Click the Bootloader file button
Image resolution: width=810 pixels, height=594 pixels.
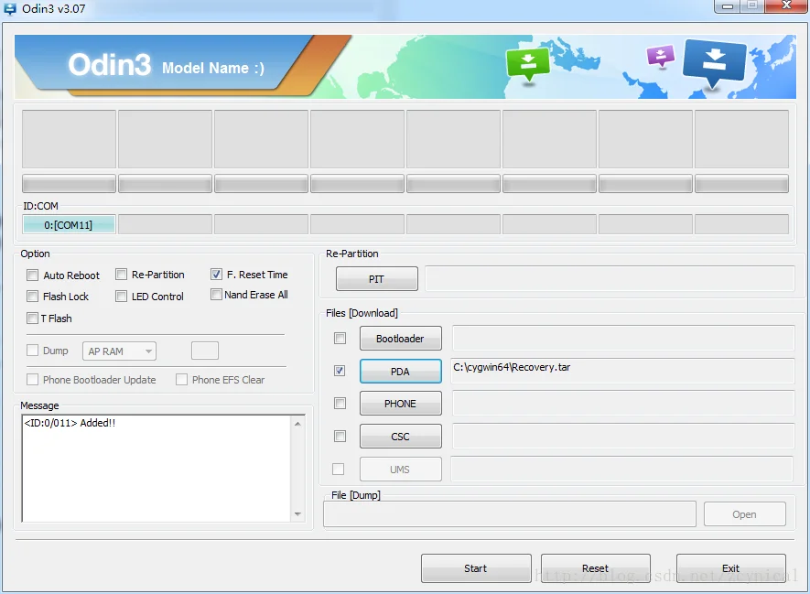(400, 339)
